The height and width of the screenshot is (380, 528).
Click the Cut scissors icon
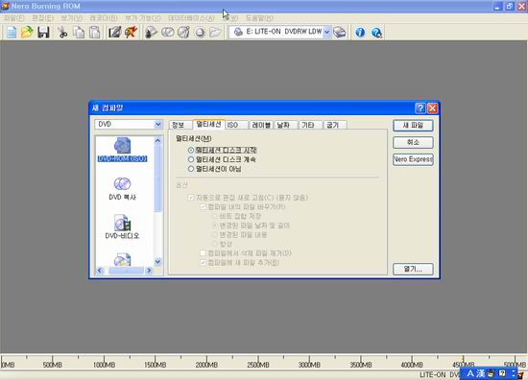click(62, 33)
